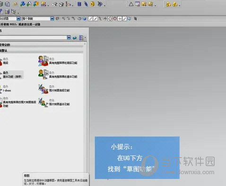Collapse the 默认 roles section header
Viewport: 226px width, 186px height.
(42, 51)
